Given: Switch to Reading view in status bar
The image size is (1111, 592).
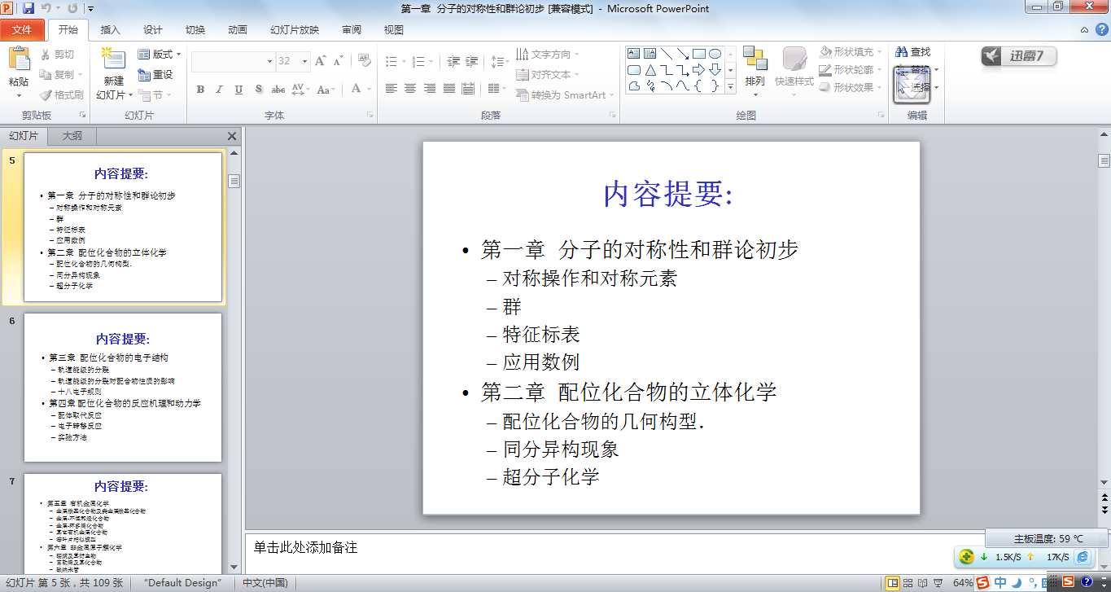Looking at the screenshot, I should (x=922, y=583).
